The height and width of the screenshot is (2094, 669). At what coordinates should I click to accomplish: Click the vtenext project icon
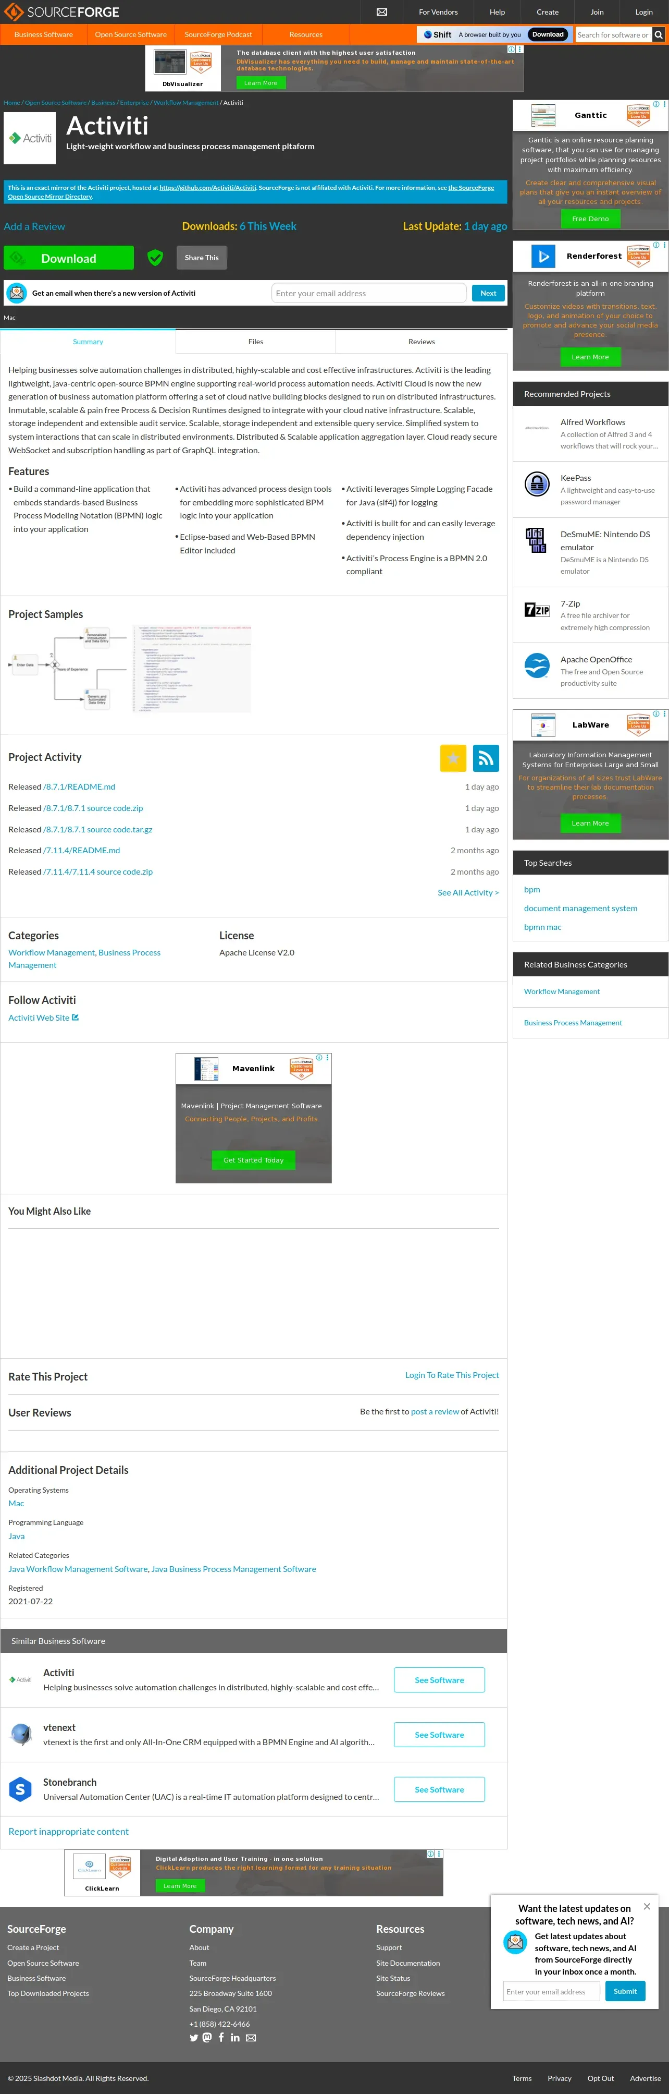click(x=20, y=1734)
